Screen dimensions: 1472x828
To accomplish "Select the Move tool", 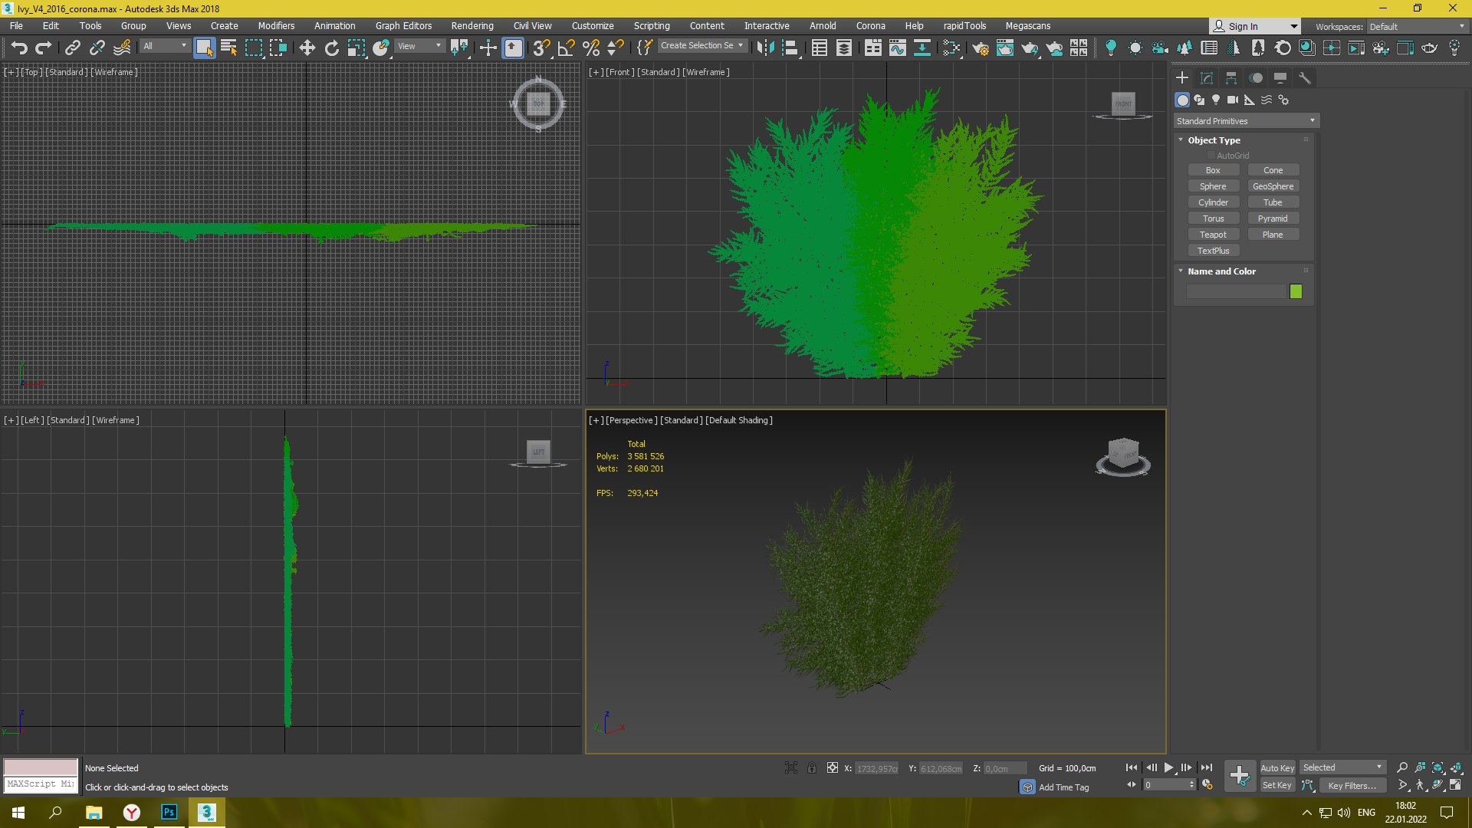I will [307, 48].
